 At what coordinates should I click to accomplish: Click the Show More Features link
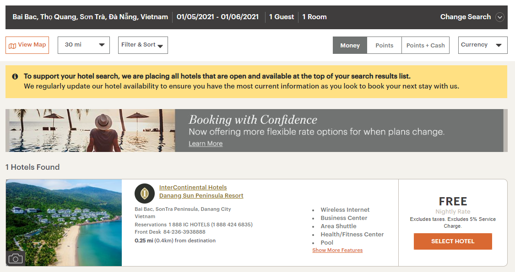337,250
